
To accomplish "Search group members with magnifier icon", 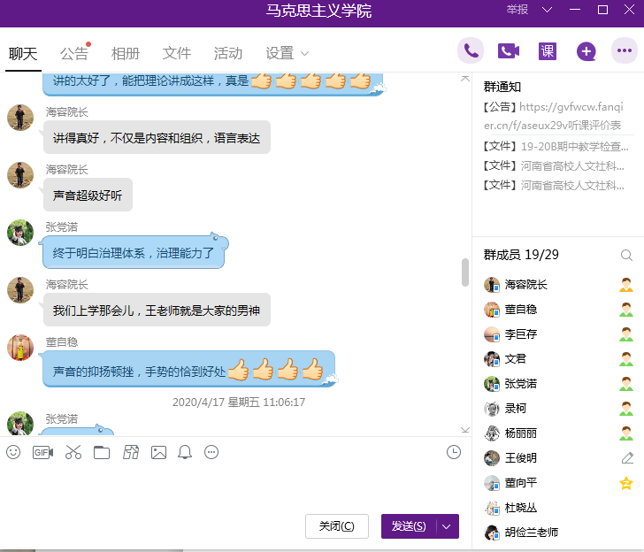I will click(x=626, y=256).
